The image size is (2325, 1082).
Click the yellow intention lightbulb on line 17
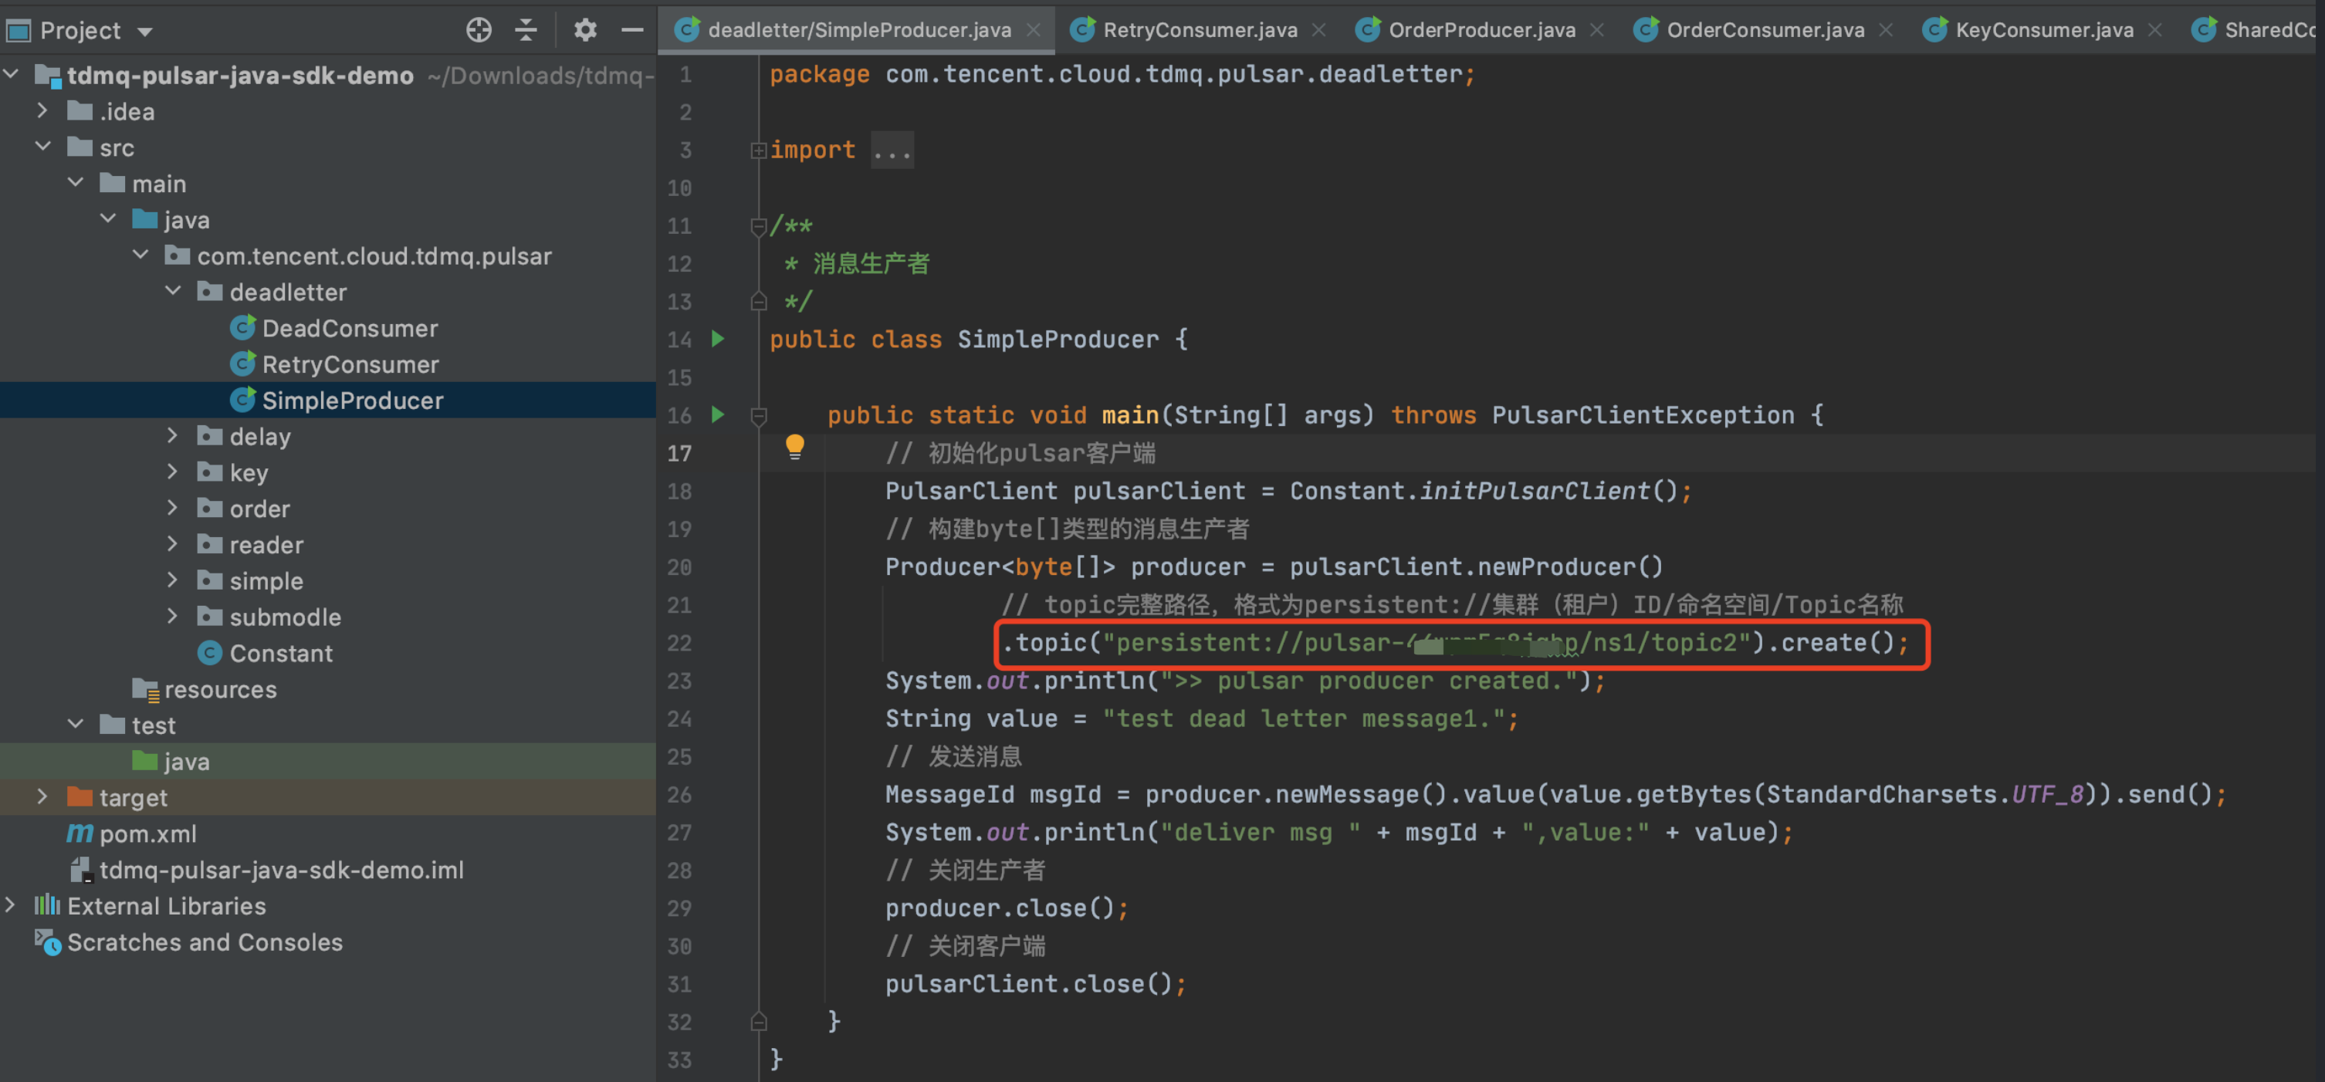click(794, 447)
